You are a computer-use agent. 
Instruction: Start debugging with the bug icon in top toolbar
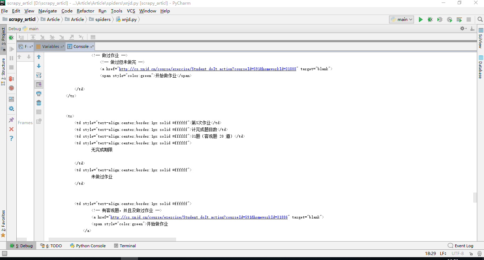tap(430, 20)
